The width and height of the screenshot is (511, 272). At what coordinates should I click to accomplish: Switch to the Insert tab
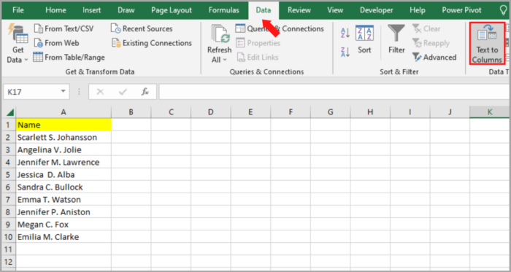point(91,10)
